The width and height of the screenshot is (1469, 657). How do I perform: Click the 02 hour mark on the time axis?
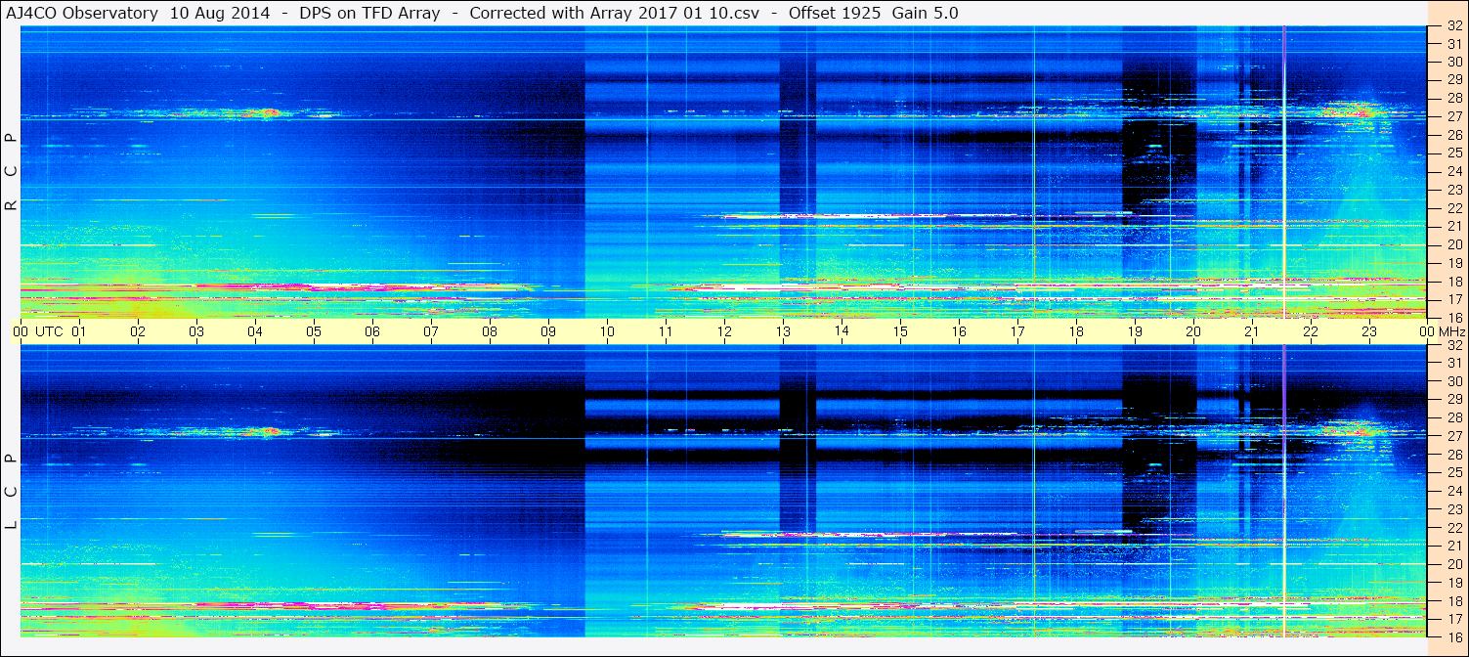(x=138, y=331)
